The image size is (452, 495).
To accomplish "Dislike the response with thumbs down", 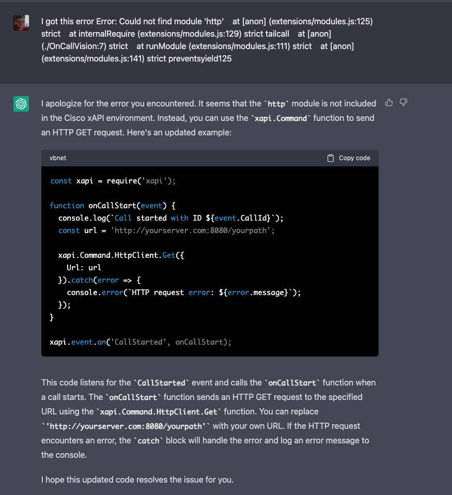I will [404, 103].
